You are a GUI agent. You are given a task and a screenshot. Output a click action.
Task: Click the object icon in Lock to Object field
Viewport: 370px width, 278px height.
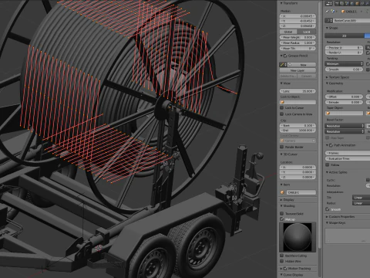point(282,102)
